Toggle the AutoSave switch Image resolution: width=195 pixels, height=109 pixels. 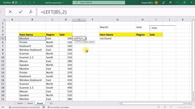pos(15,2)
